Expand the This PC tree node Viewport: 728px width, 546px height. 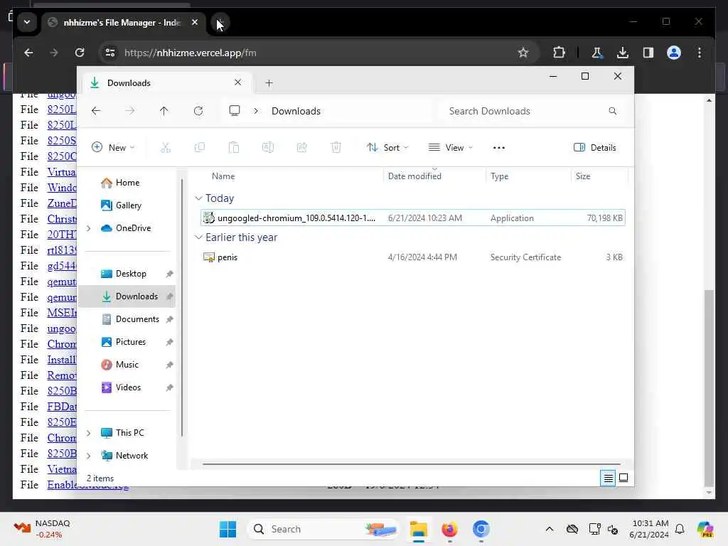(89, 433)
